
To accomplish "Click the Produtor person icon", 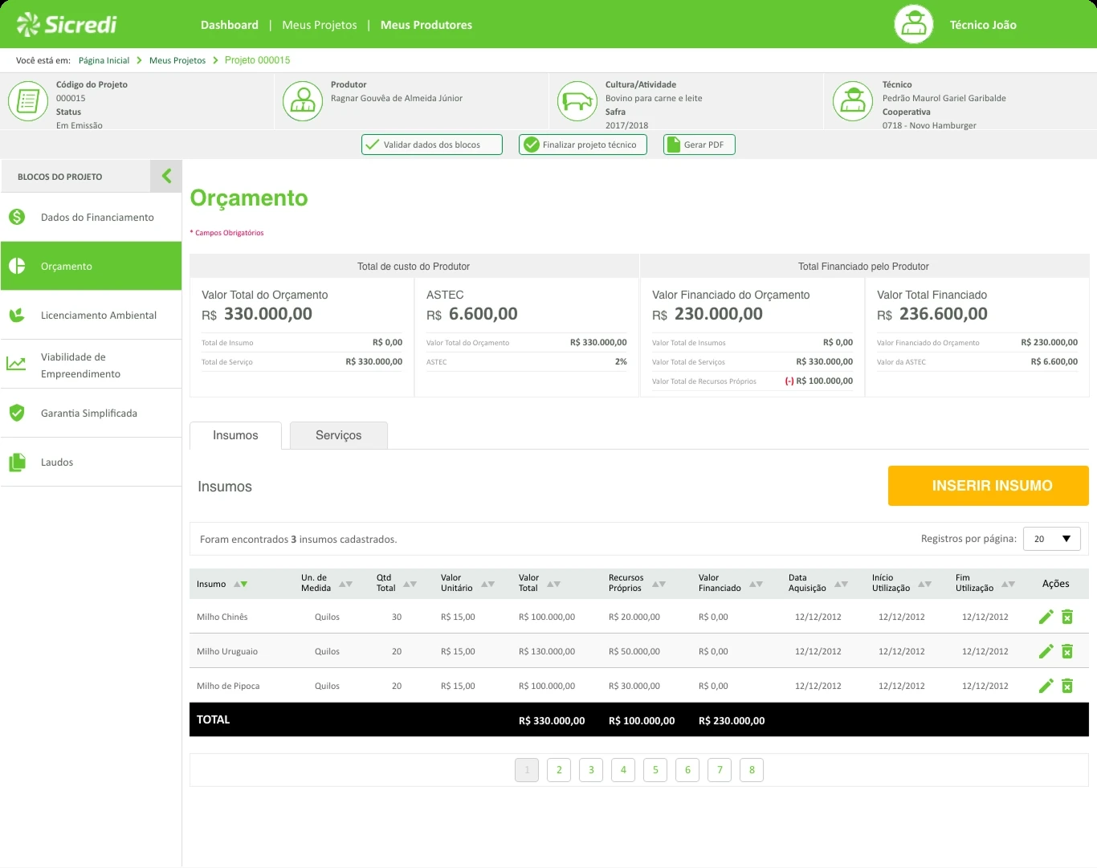I will click(303, 101).
